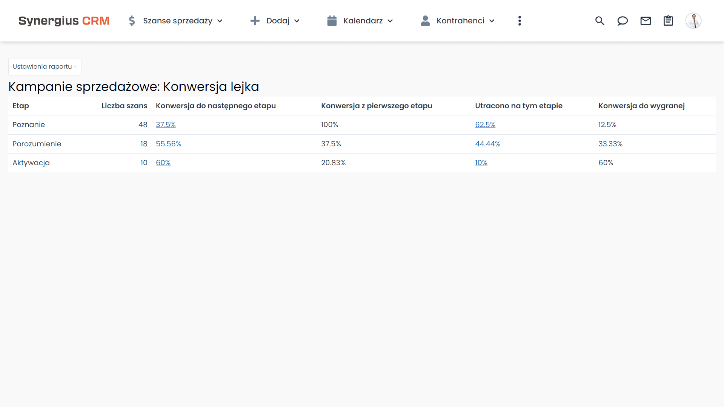
Task: Click the calendar icon beside Kalendarz
Action: click(x=332, y=21)
